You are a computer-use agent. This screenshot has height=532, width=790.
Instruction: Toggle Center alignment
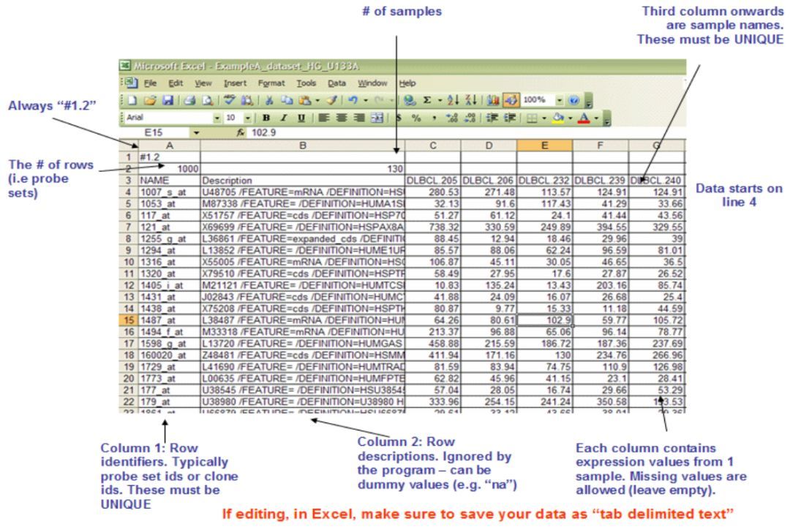point(341,118)
